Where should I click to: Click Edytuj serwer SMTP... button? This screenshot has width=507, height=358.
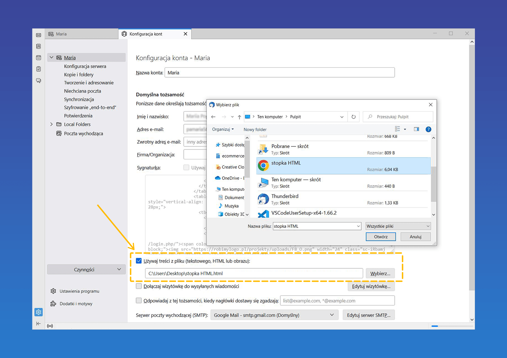(369, 315)
